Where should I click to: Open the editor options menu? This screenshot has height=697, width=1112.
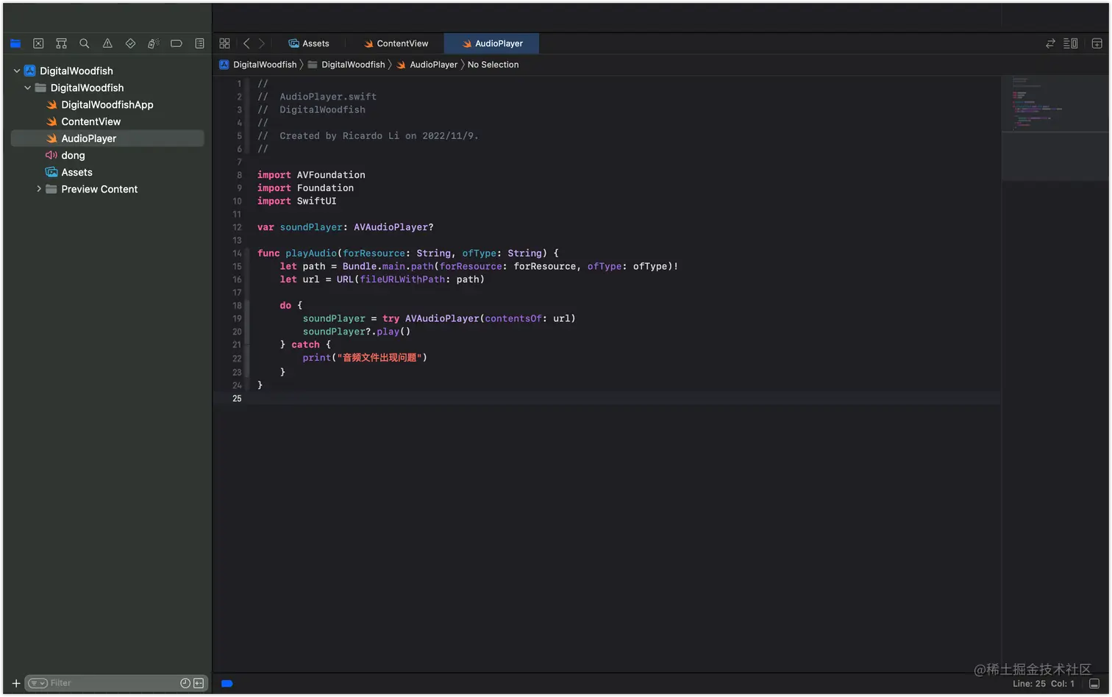click(x=1071, y=43)
